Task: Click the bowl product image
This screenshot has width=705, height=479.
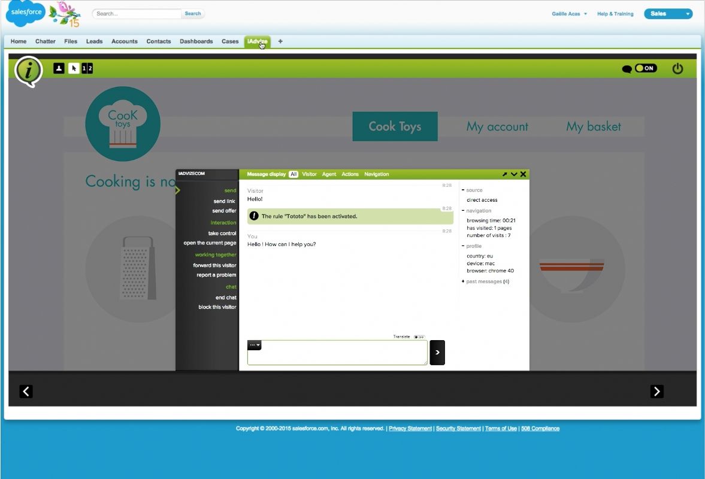Action: 571,275
